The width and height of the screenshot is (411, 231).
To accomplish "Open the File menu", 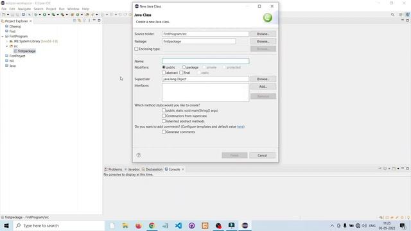I will point(4,9).
